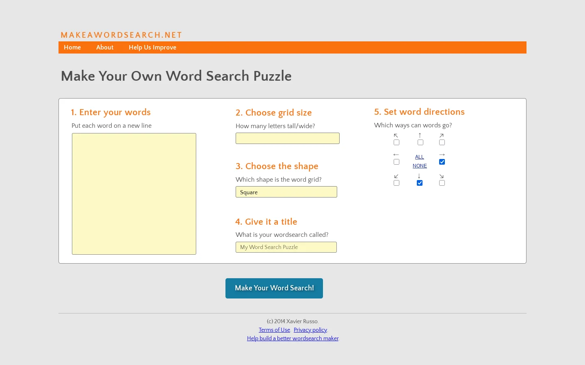Open the Terms of Use link

click(274, 330)
